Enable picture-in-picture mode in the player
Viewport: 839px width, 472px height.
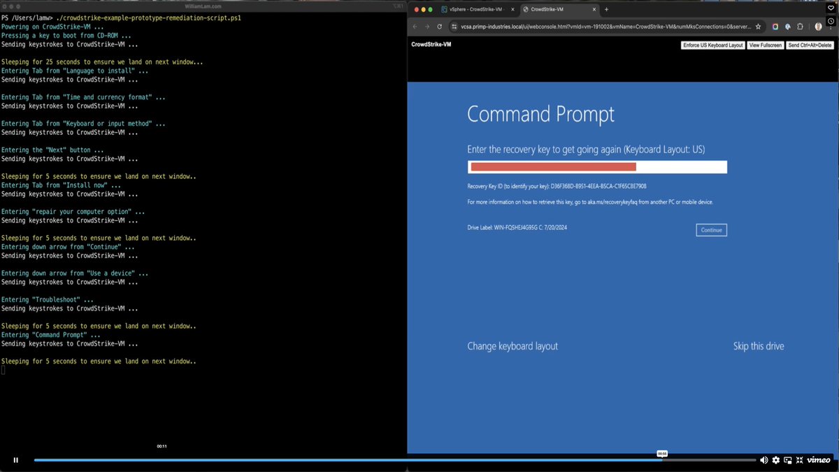[787, 460]
